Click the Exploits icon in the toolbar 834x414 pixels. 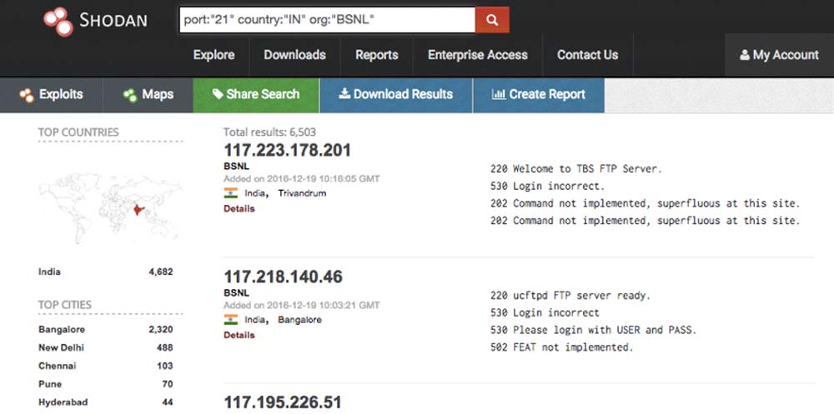coord(27,95)
